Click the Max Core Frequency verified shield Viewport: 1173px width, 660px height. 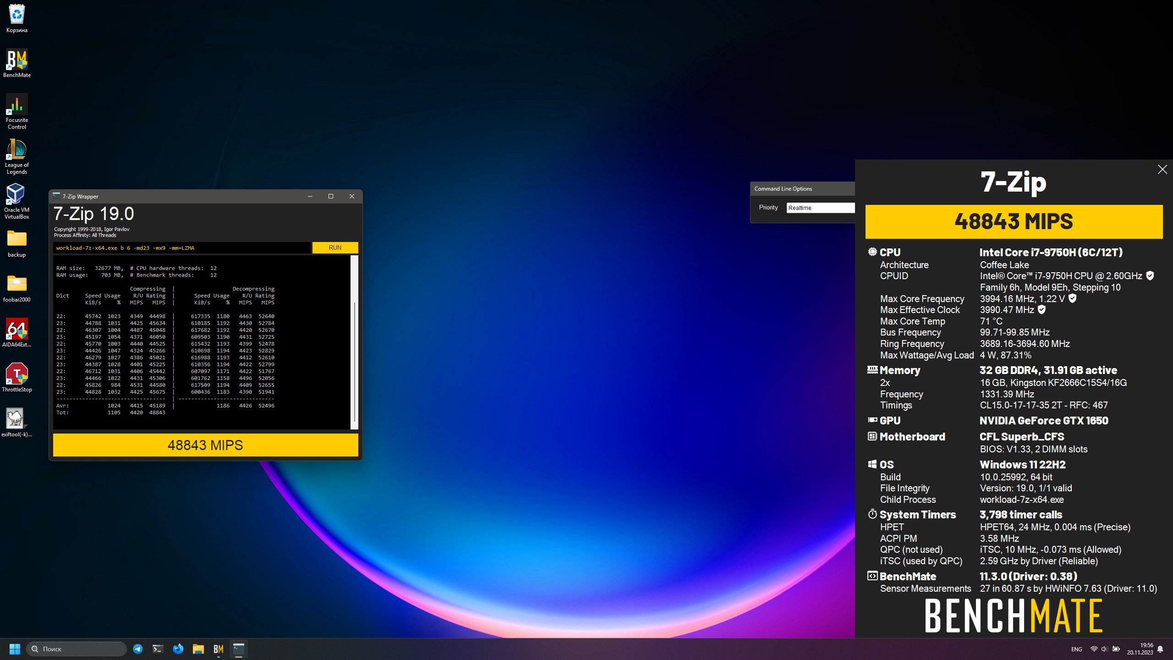coord(1072,298)
